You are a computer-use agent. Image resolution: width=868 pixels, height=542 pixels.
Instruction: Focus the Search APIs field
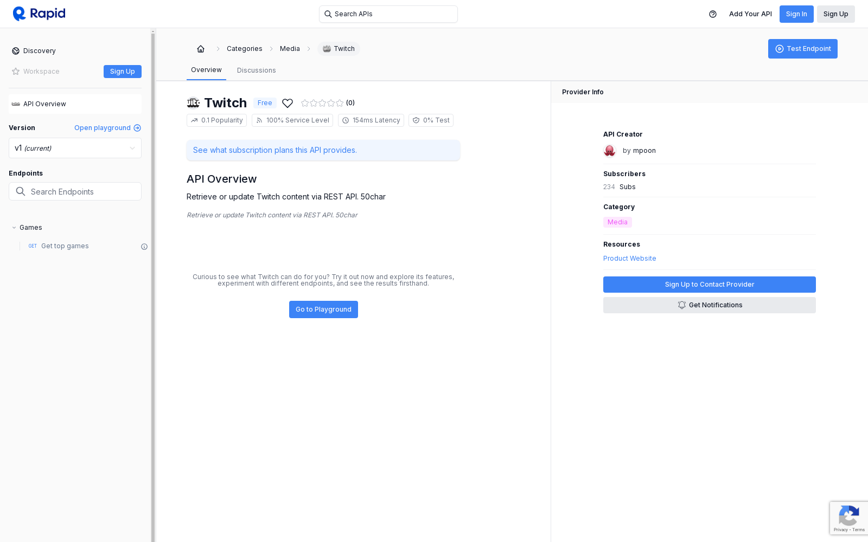point(388,14)
